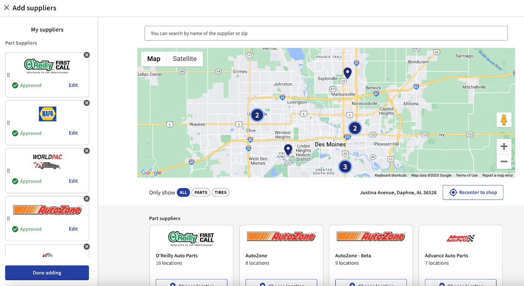524x286 pixels.
Task: Focus the supplier name or zip search field
Action: (x=326, y=33)
